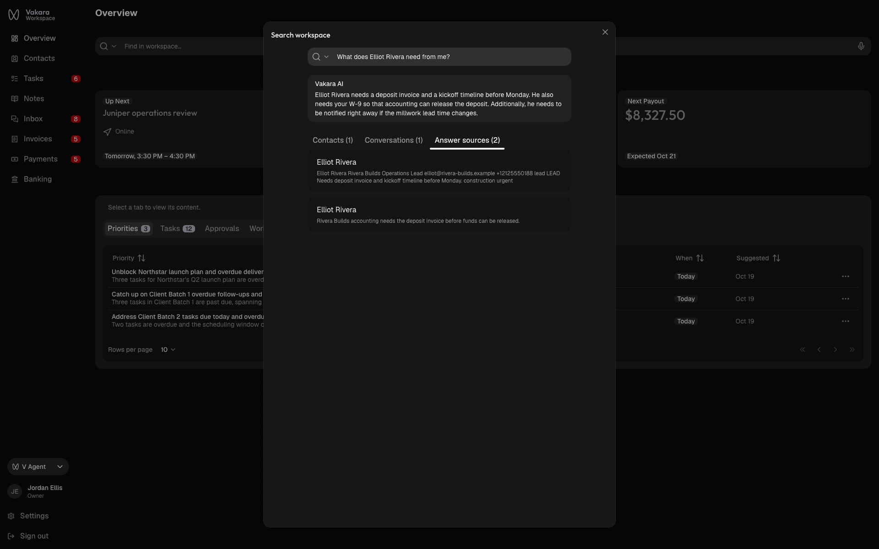
Task: Select the Tasks 12 tab
Action: tap(178, 229)
